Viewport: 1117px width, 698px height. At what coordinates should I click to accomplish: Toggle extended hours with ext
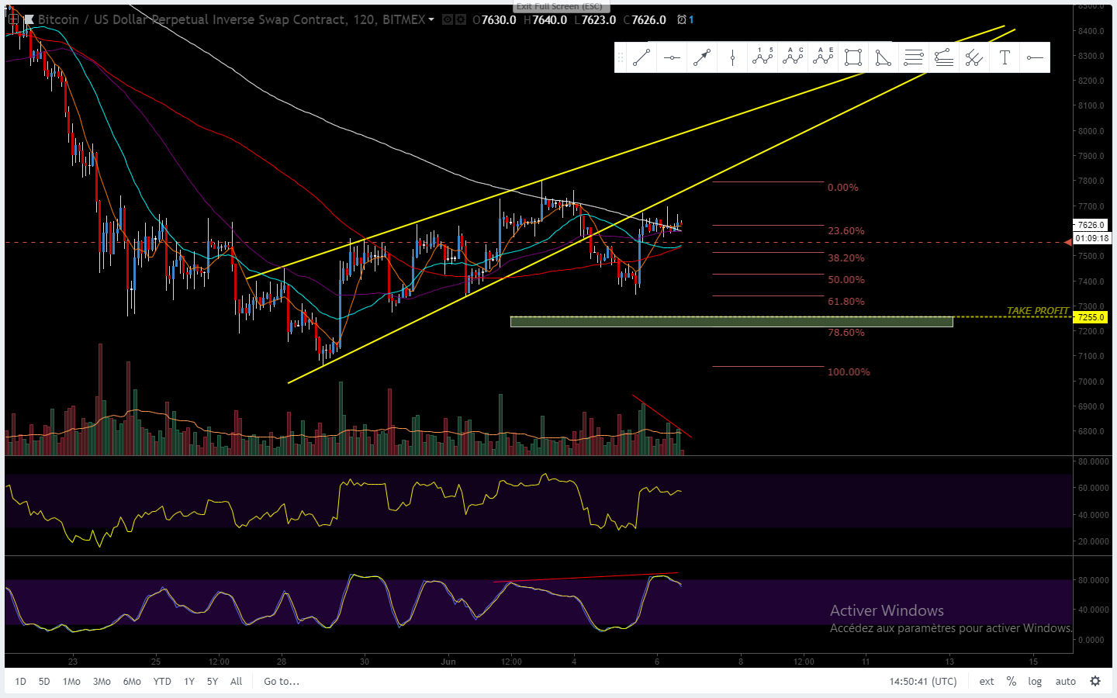pos(987,682)
